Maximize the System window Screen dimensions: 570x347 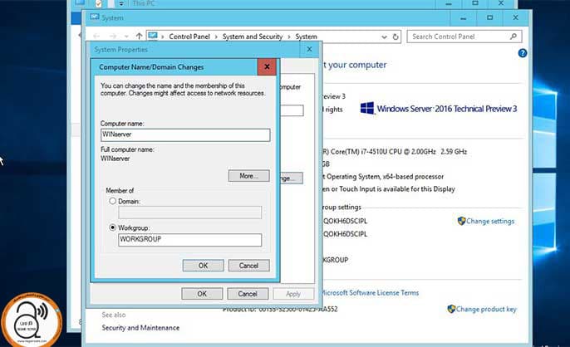point(489,17)
